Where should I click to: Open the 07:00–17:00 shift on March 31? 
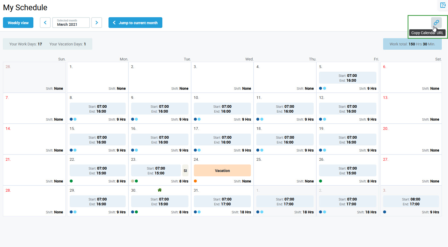point(222,202)
